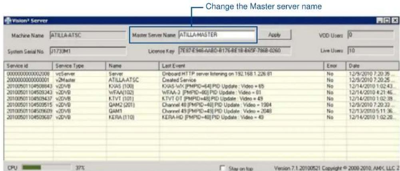Image resolution: width=400 pixels, height=171 pixels.
Task: Click service id 2000000000000001
Action: (x=28, y=80)
